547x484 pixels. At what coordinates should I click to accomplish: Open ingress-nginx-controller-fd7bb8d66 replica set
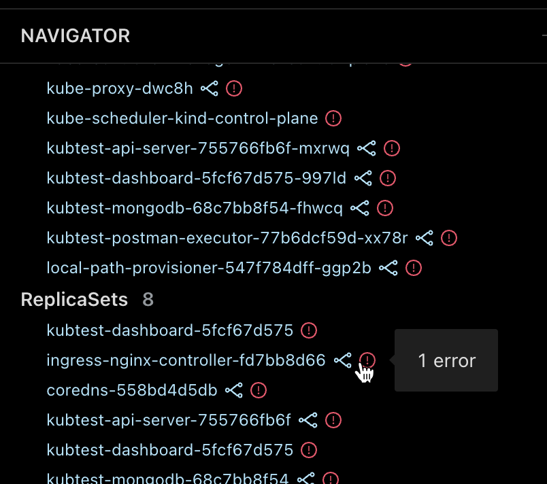(186, 360)
